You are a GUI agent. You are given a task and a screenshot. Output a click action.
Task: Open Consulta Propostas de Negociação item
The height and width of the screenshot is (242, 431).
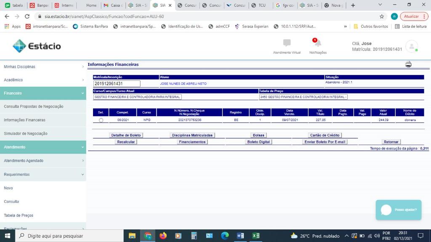[x=34, y=106]
